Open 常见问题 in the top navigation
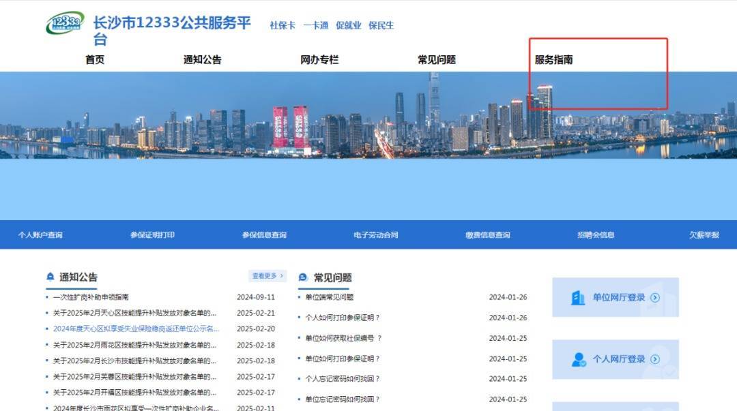This screenshot has width=737, height=411. pos(437,60)
